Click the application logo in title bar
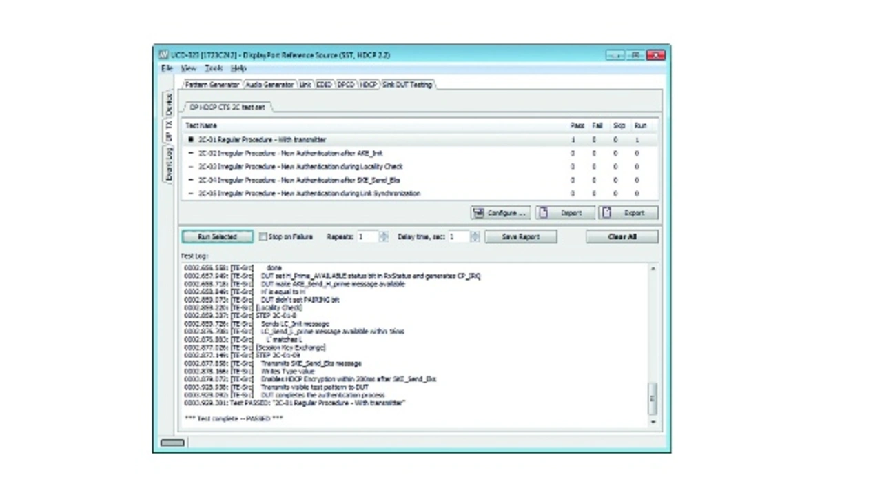882x497 pixels. [x=163, y=54]
